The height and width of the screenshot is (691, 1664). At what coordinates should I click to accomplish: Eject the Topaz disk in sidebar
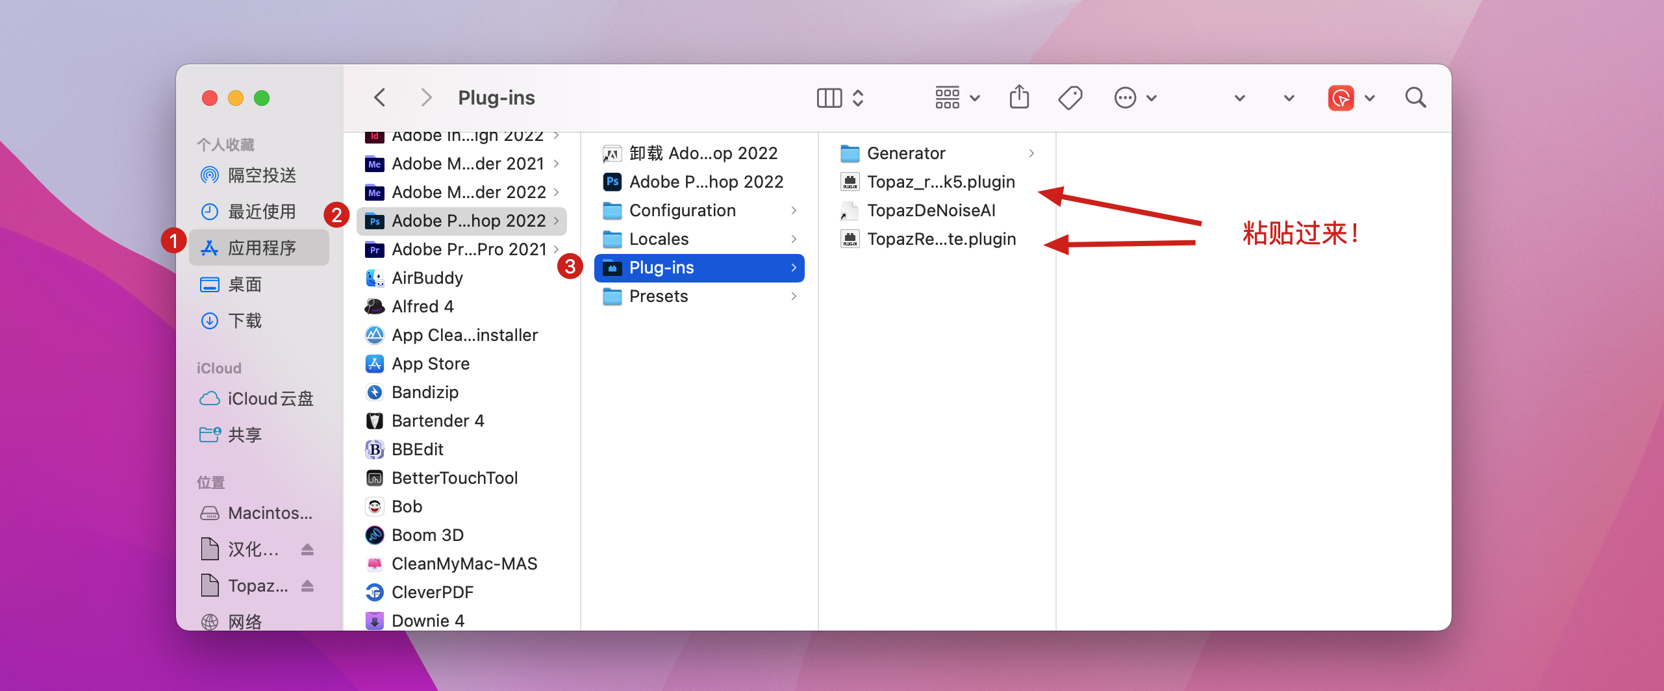click(308, 586)
